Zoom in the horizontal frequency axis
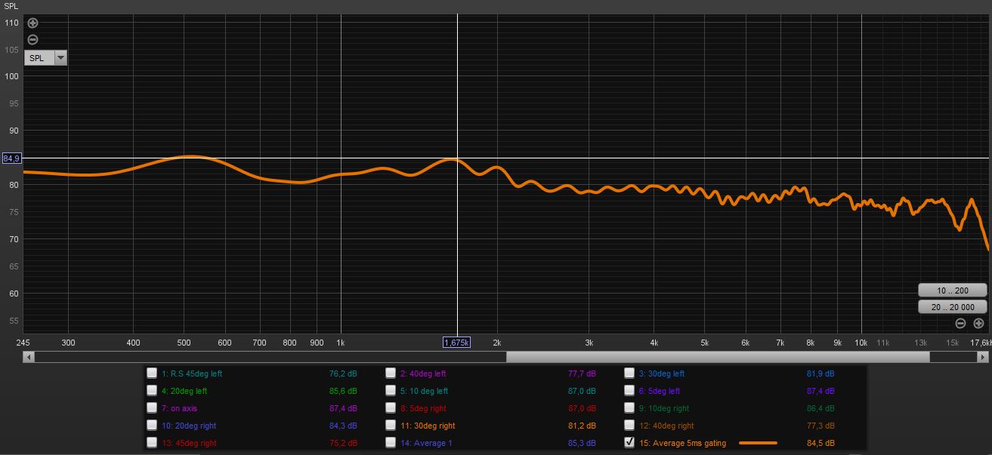Image resolution: width=992 pixels, height=455 pixels. point(978,324)
